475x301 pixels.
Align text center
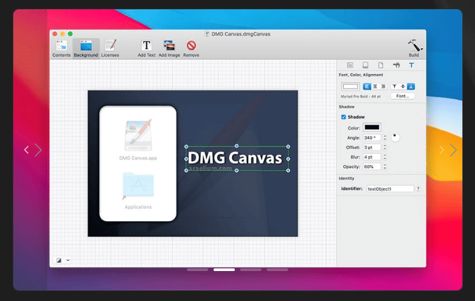tap(375, 87)
